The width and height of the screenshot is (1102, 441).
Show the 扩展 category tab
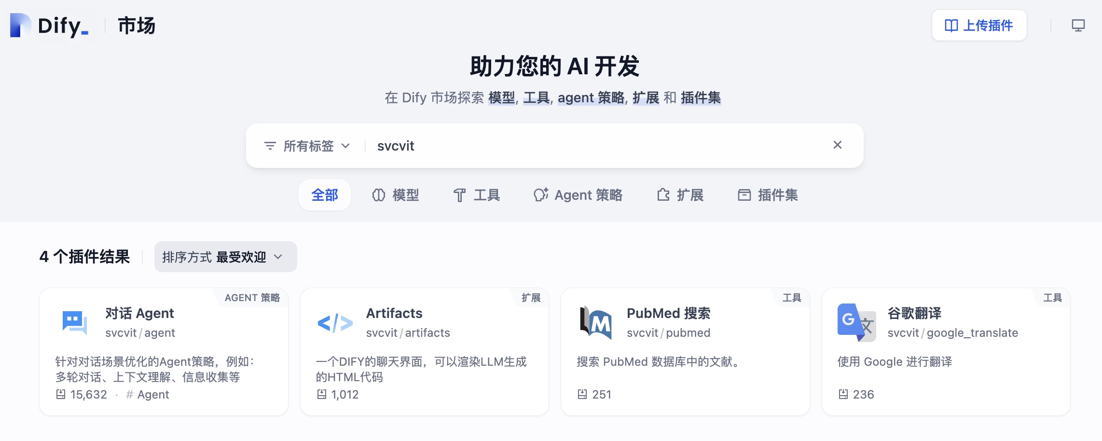[680, 195]
